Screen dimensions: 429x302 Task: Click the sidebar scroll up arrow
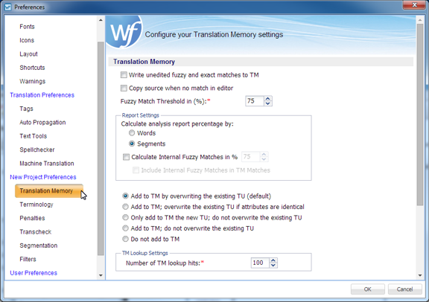[x=101, y=20]
